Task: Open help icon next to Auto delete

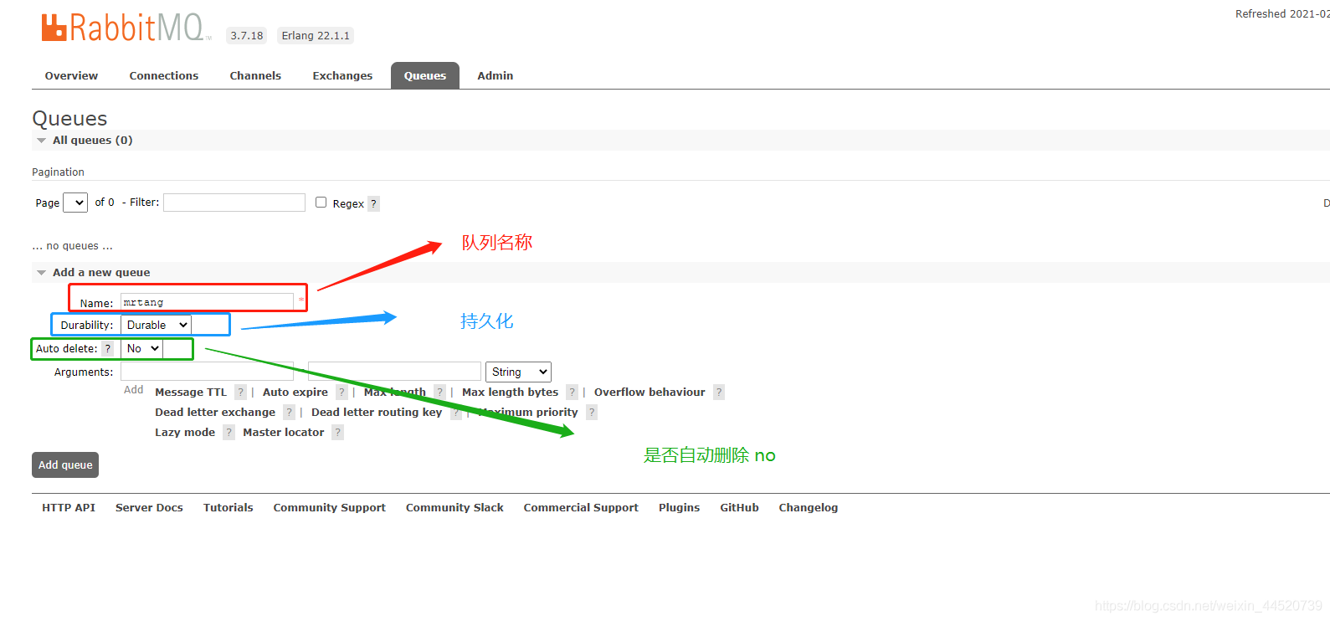Action: (x=108, y=349)
